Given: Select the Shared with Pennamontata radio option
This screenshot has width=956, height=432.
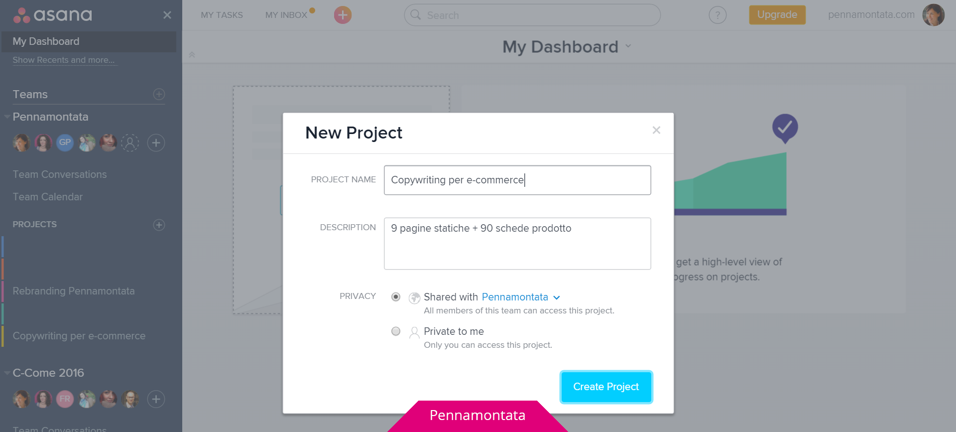Looking at the screenshot, I should pyautogui.click(x=396, y=297).
